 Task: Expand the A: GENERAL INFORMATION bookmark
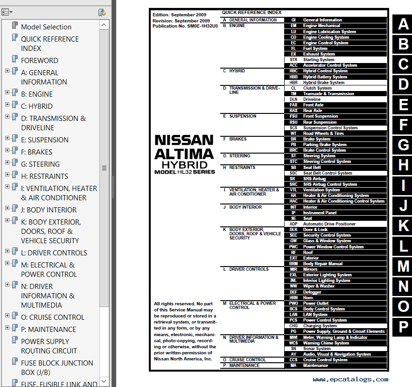coord(7,70)
